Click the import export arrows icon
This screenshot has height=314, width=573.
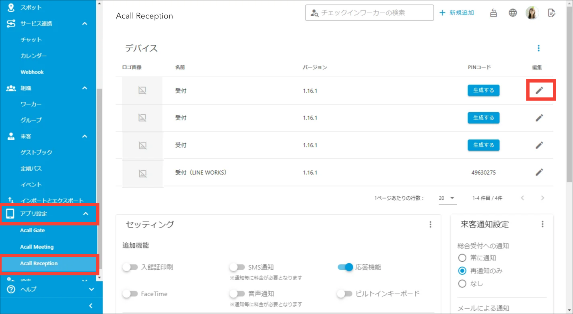[11, 200]
